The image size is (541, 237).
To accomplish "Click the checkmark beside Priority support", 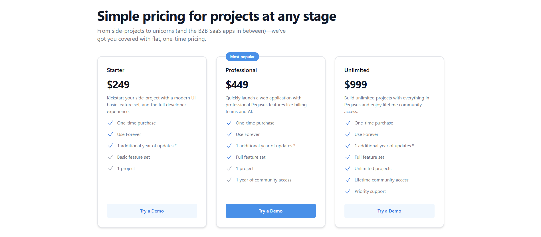I will [348, 191].
